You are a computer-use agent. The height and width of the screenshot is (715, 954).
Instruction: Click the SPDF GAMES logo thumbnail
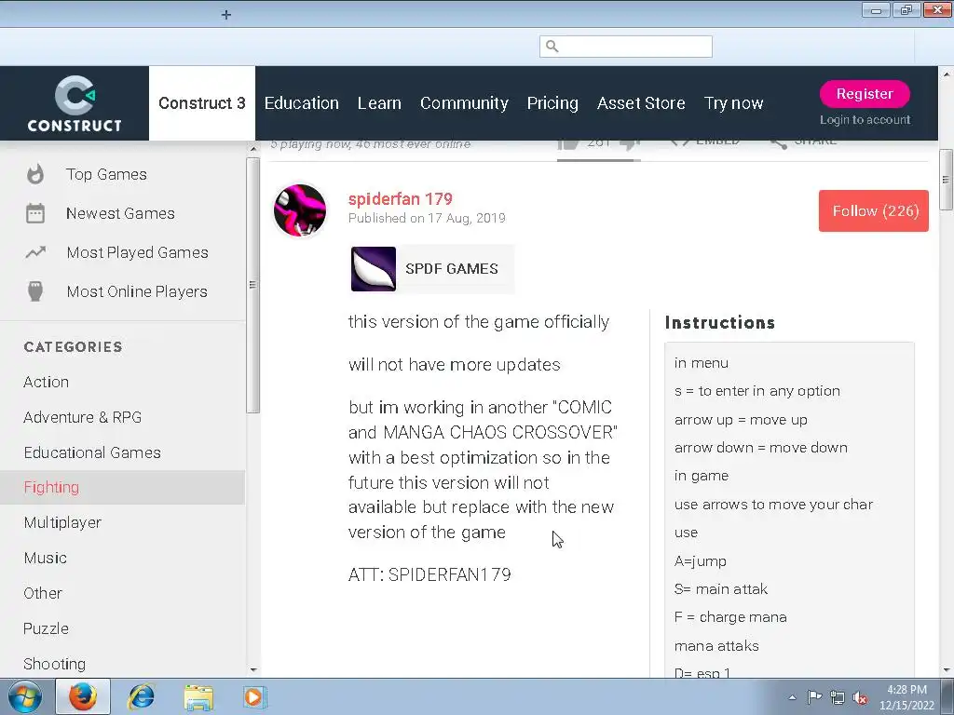coord(374,269)
